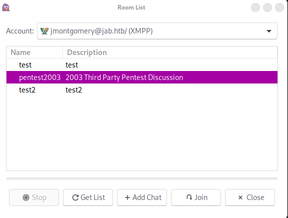
Task: Select the test room row
Action: click(x=142, y=65)
